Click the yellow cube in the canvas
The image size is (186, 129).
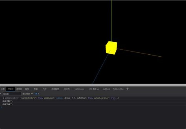click(111, 48)
